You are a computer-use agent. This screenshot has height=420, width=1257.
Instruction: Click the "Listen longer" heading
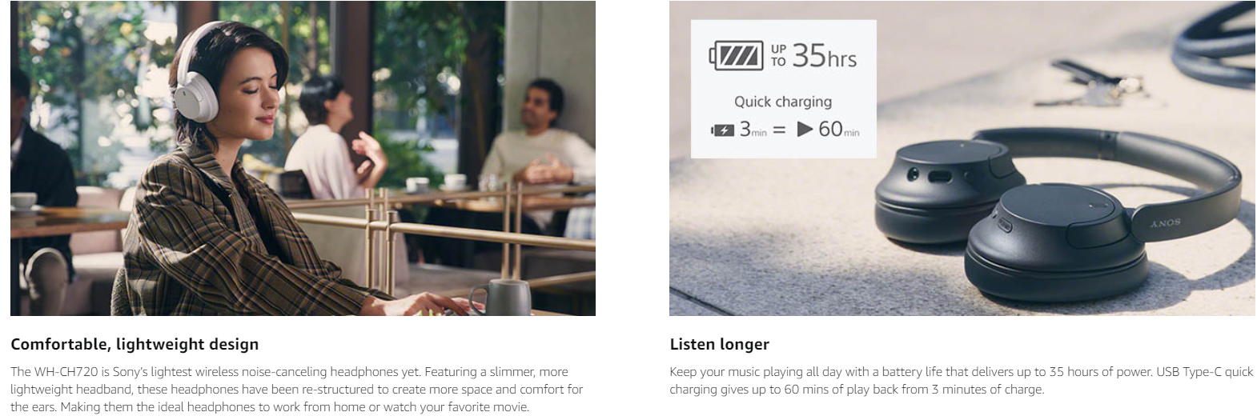tap(719, 344)
